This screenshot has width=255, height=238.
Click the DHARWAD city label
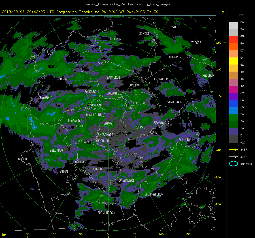pyautogui.click(x=74, y=121)
